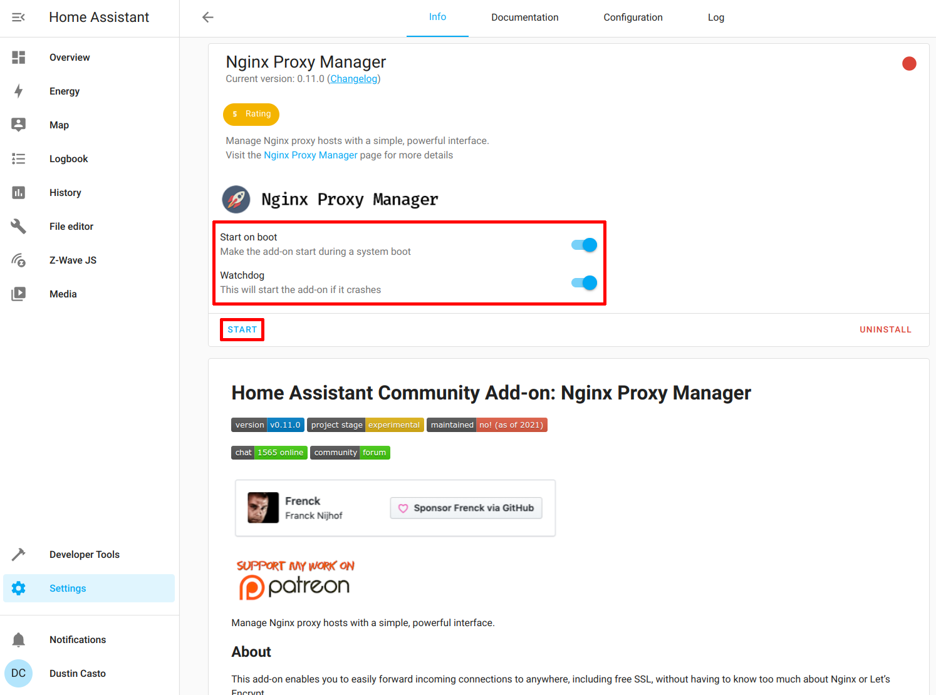Open Media in the sidebar
This screenshot has width=936, height=695.
pyautogui.click(x=89, y=294)
